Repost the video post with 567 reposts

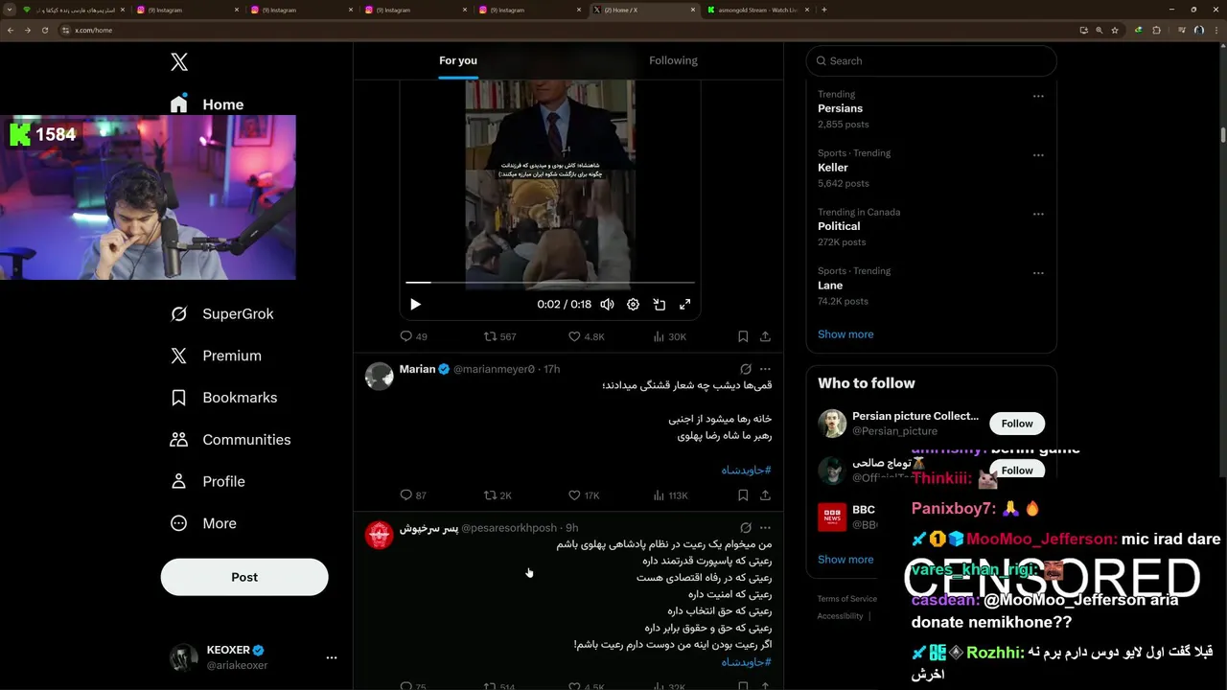tap(499, 336)
